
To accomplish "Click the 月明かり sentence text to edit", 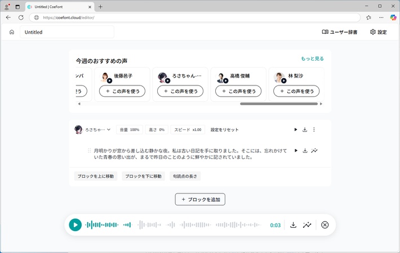I will coord(190,153).
